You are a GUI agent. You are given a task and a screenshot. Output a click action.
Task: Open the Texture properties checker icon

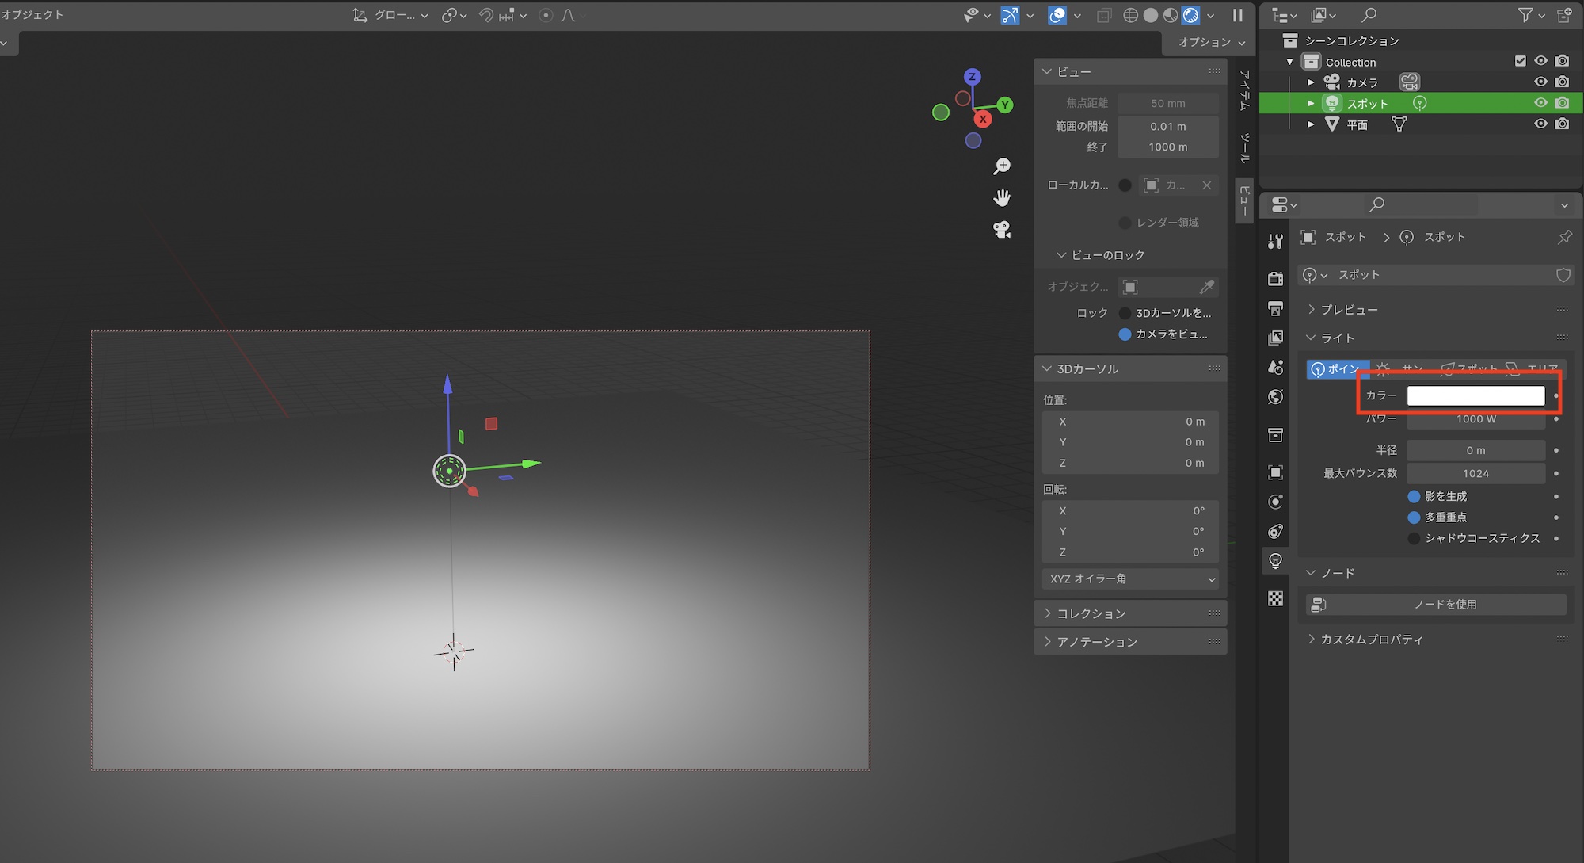click(x=1275, y=598)
